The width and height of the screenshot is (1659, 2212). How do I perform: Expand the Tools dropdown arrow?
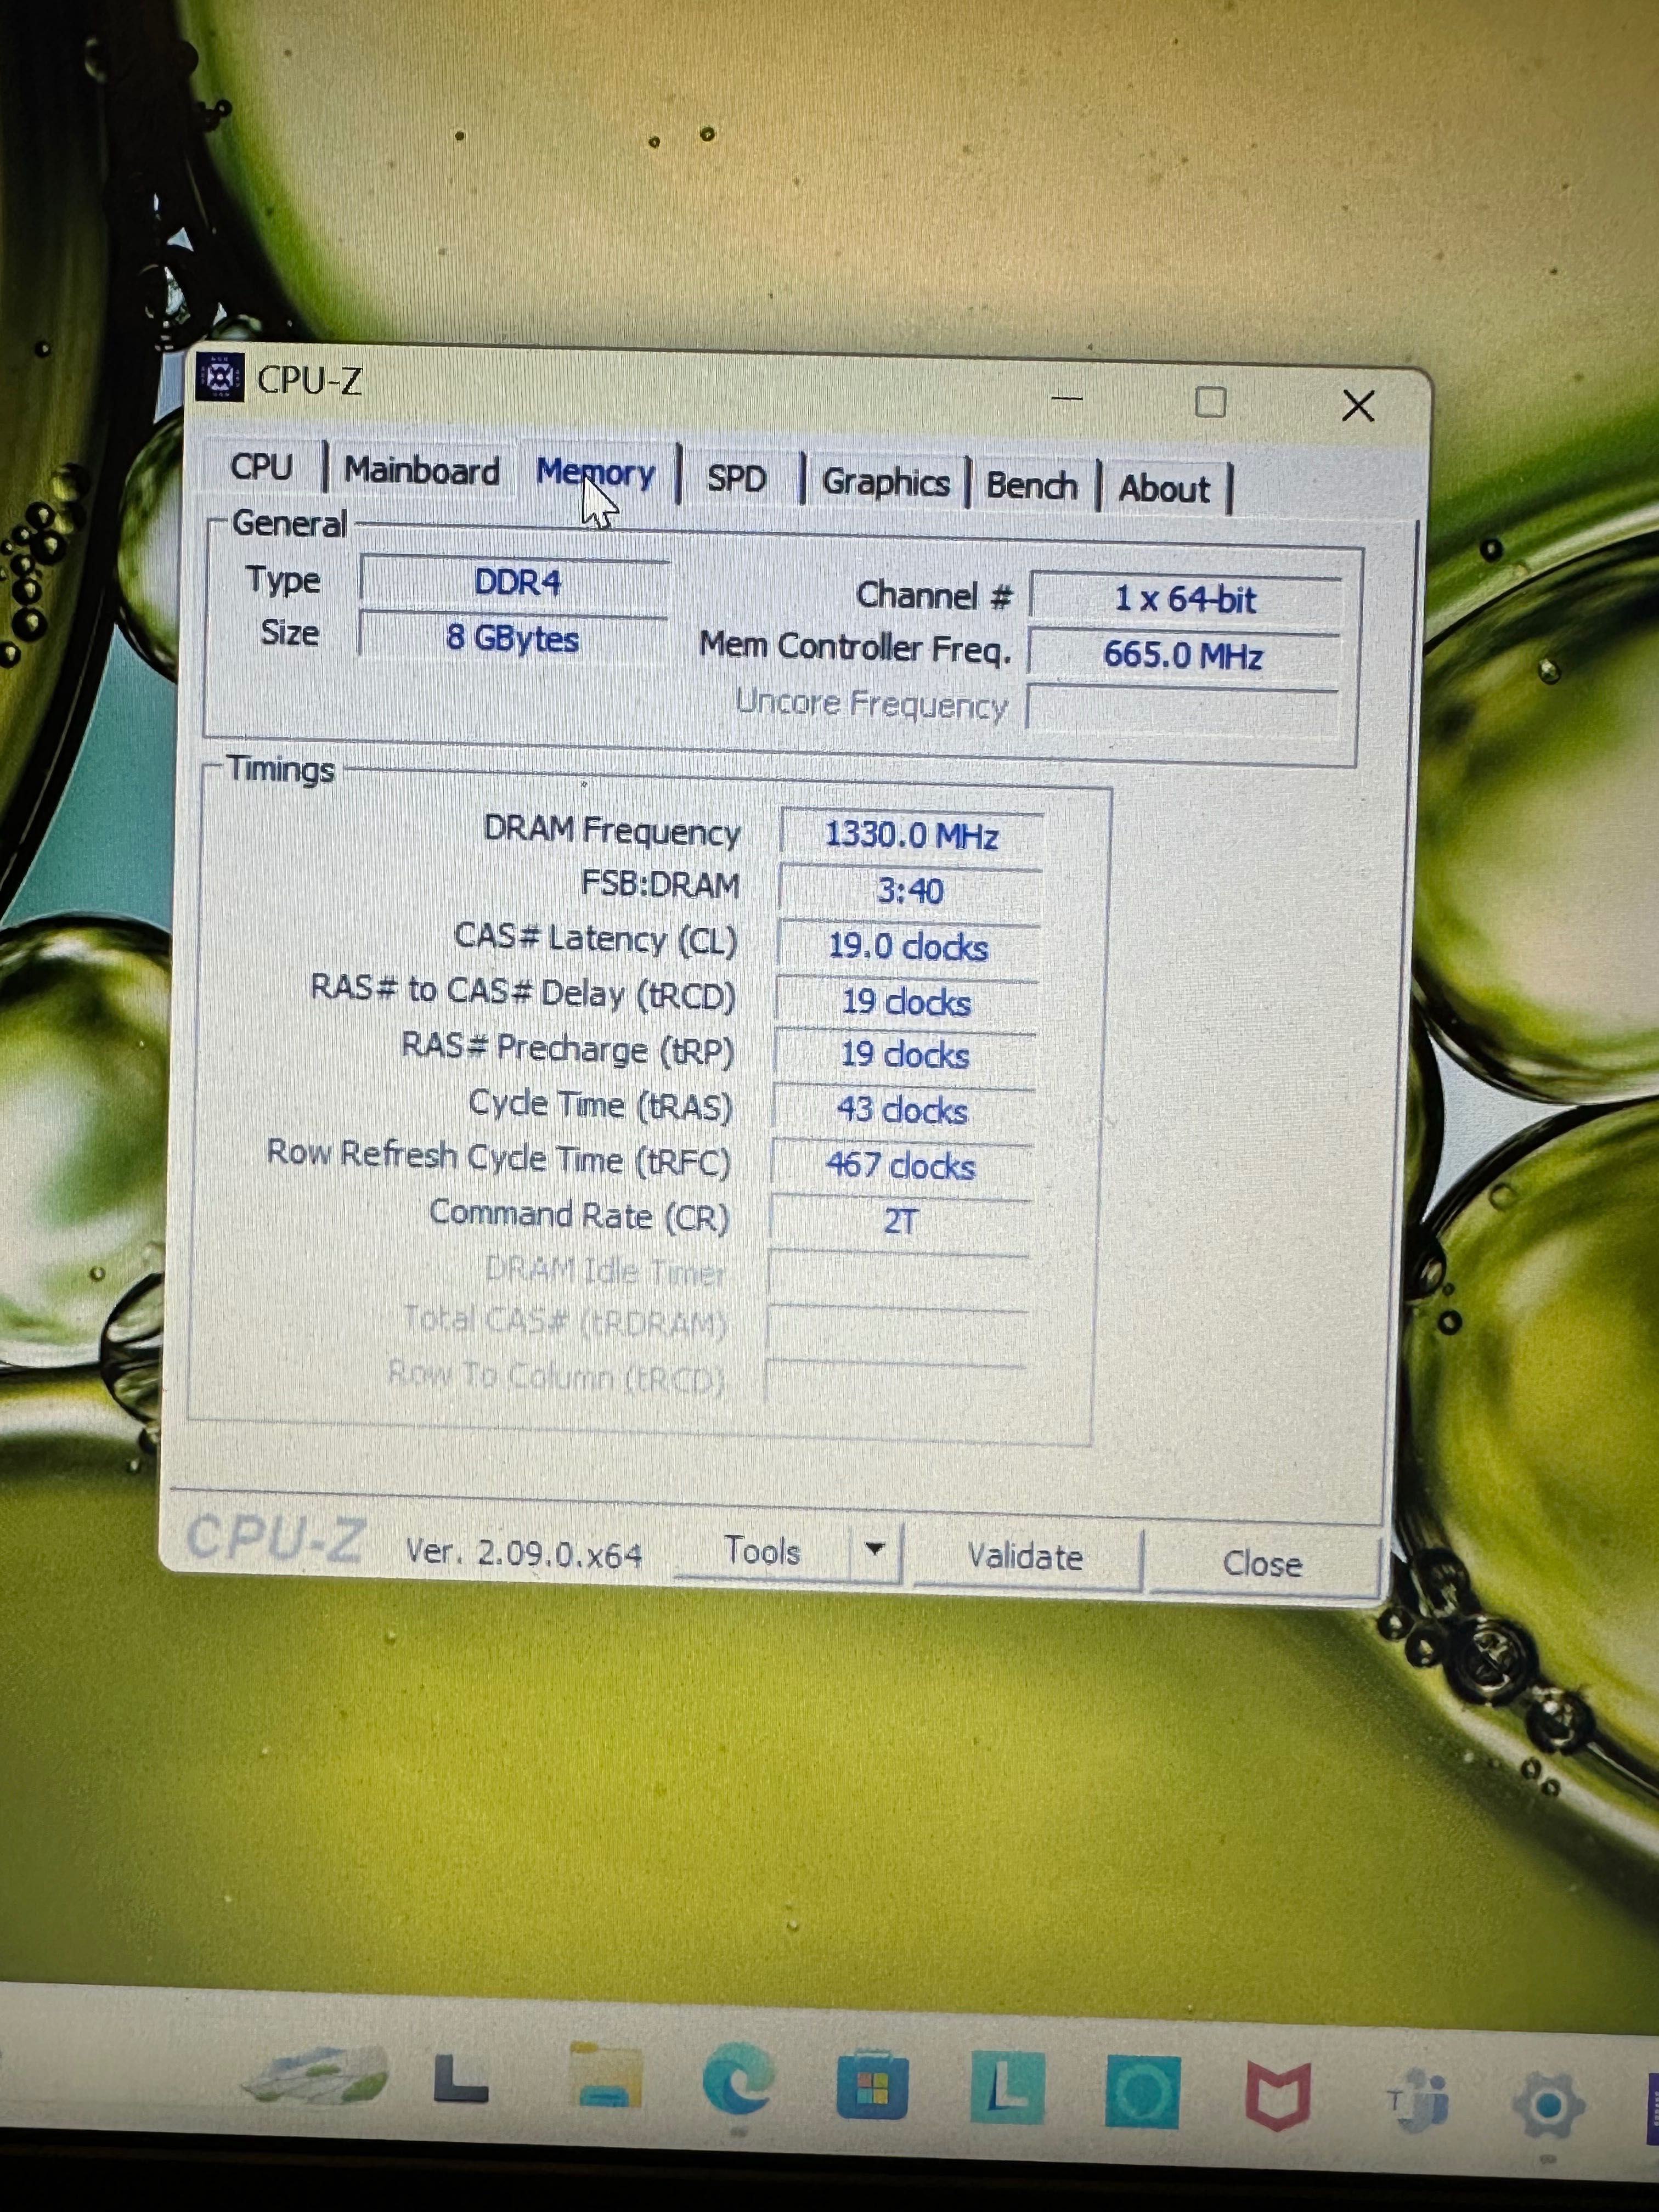pos(875,1550)
